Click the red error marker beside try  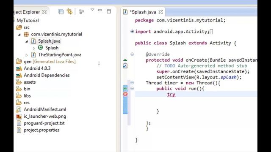click(x=125, y=94)
